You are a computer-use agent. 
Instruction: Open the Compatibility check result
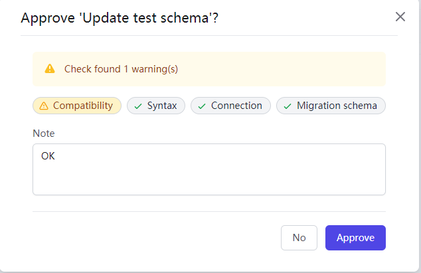click(x=77, y=106)
